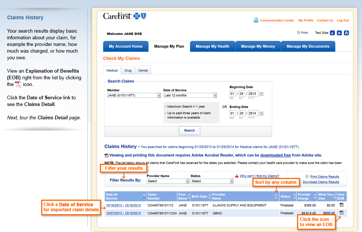Click the Print page icon

point(298,33)
